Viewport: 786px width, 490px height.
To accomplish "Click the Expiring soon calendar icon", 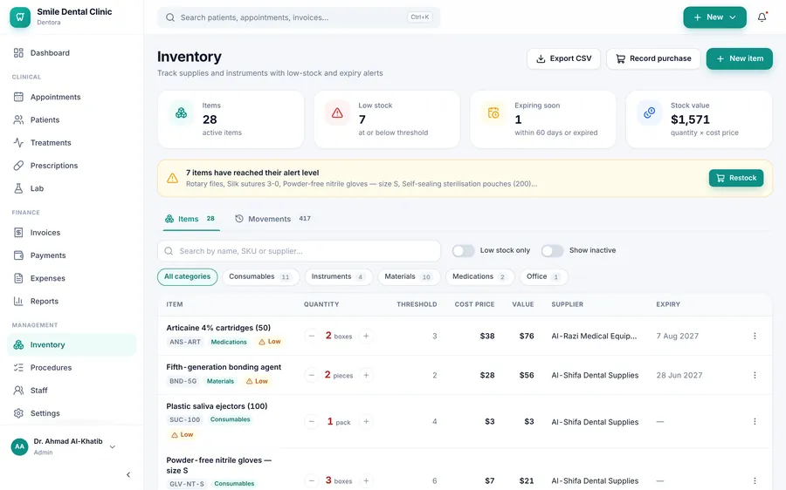I will coord(493,113).
